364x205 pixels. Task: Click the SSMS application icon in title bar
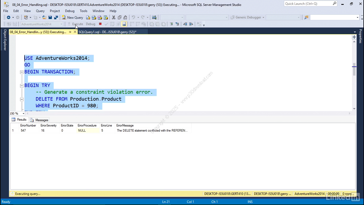coord(6,4)
